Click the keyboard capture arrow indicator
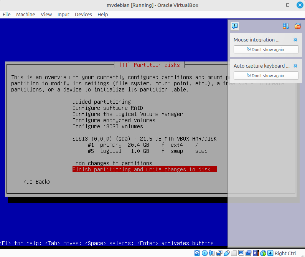The height and width of the screenshot is (257, 305). point(270,253)
